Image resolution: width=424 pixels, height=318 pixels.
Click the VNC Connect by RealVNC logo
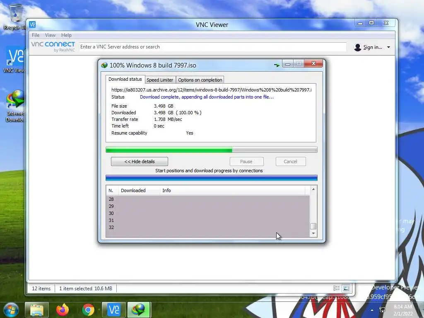pyautogui.click(x=53, y=46)
